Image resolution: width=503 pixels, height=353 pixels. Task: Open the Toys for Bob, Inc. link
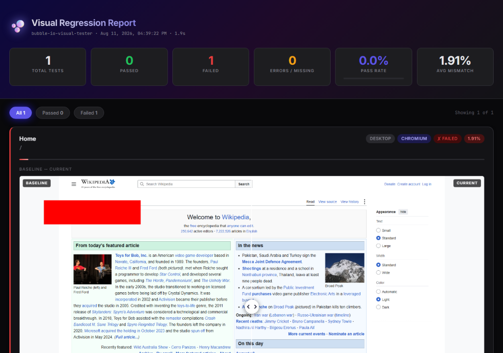(131, 255)
